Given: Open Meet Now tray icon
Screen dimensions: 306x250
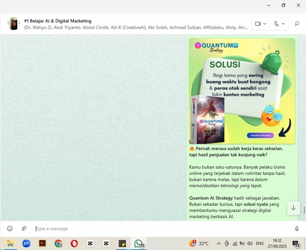Looking at the screenshot, I should click(x=227, y=244).
